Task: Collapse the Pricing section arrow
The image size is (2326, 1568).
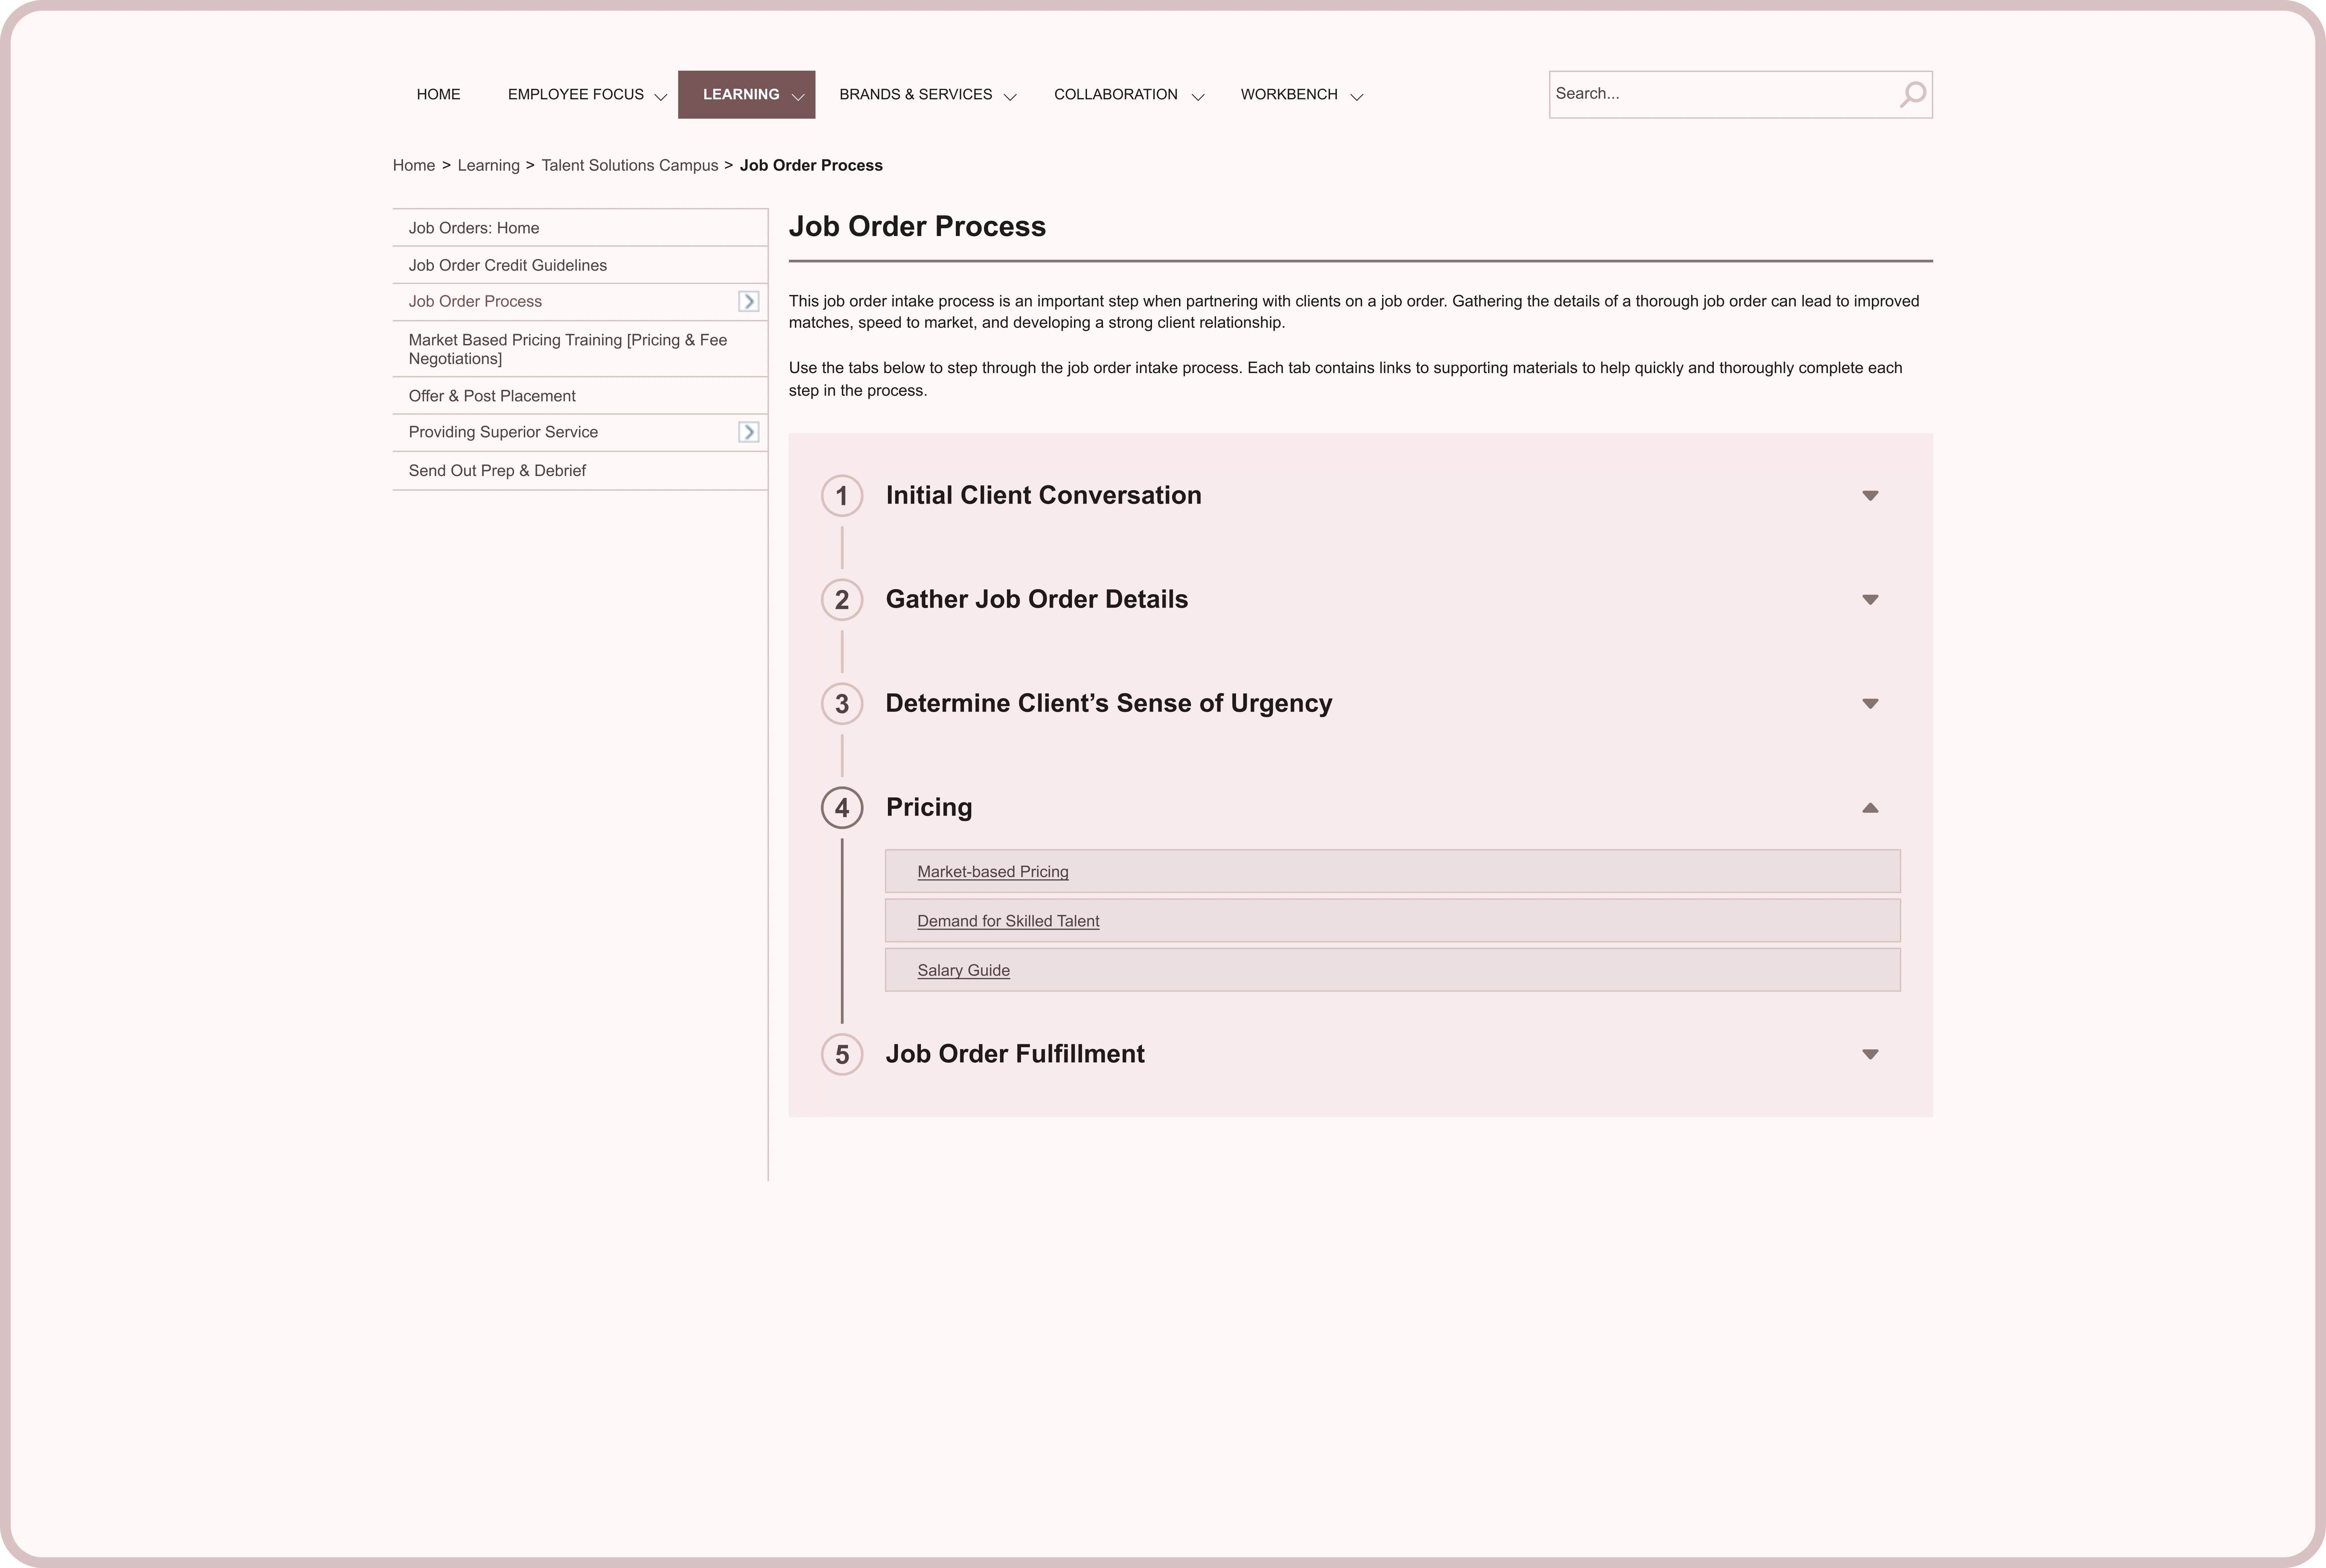Action: (x=1870, y=808)
